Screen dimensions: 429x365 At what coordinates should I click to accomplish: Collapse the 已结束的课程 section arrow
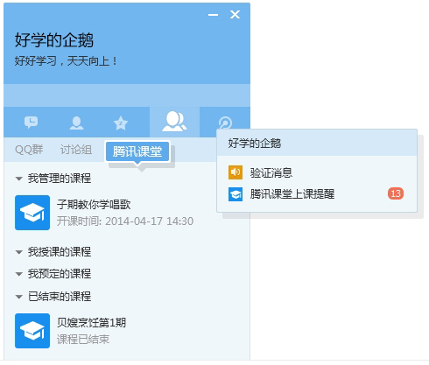[19, 297]
